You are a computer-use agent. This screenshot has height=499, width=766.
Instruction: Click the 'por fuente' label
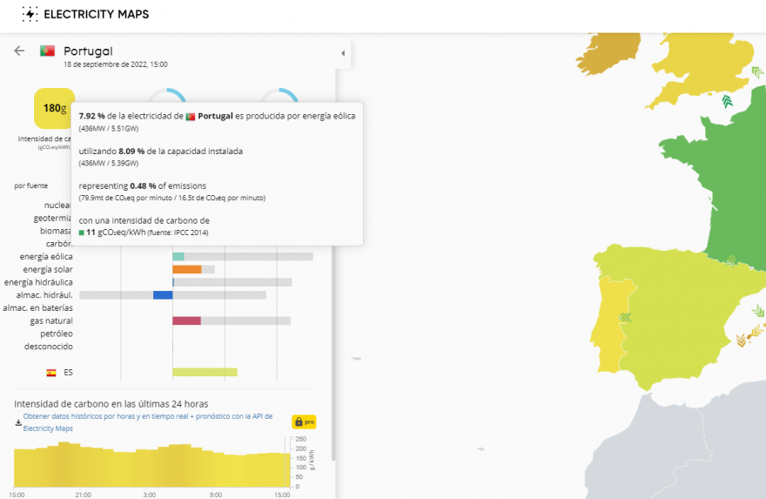pos(30,185)
